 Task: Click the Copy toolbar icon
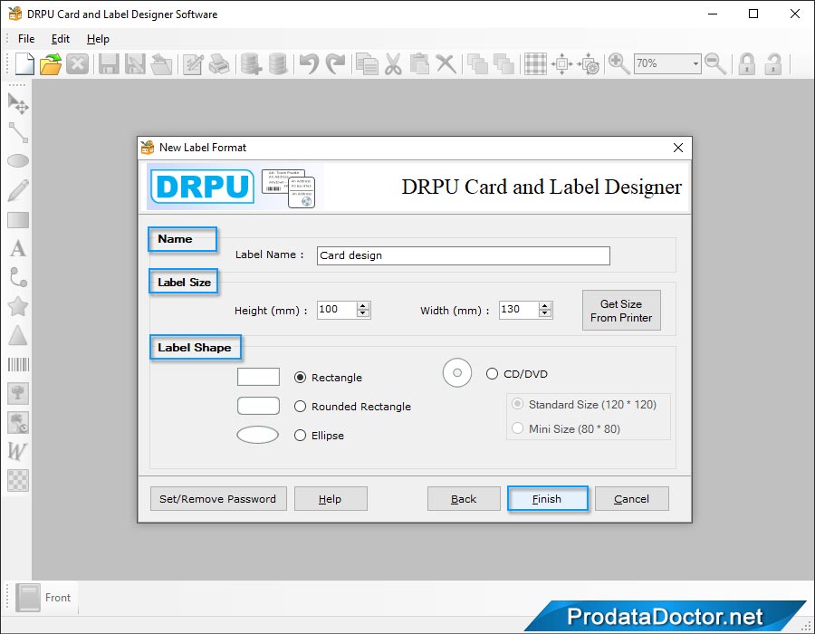pyautogui.click(x=368, y=64)
